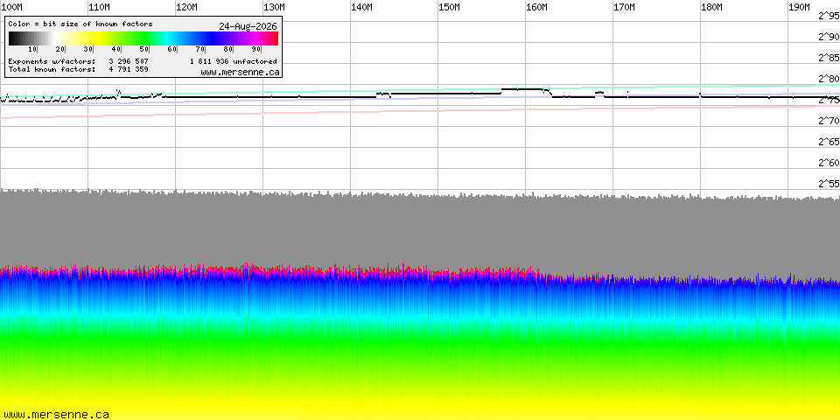Click the "80" tick on the color scale
The image size is (840, 420).
click(228, 49)
